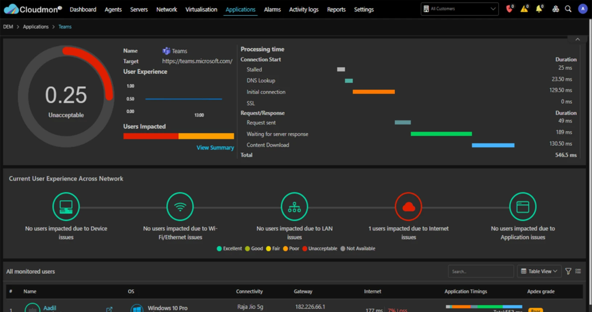Open Aadil user name link
592x312 pixels.
(50, 308)
